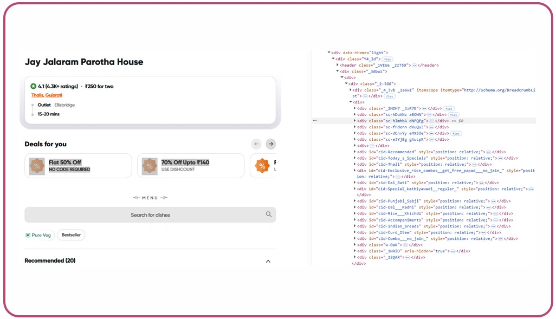Go to the previous deals with the left arrow

[256, 144]
